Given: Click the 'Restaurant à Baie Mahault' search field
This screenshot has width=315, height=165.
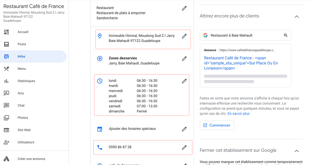Looking at the screenshot, I should coord(245,35).
